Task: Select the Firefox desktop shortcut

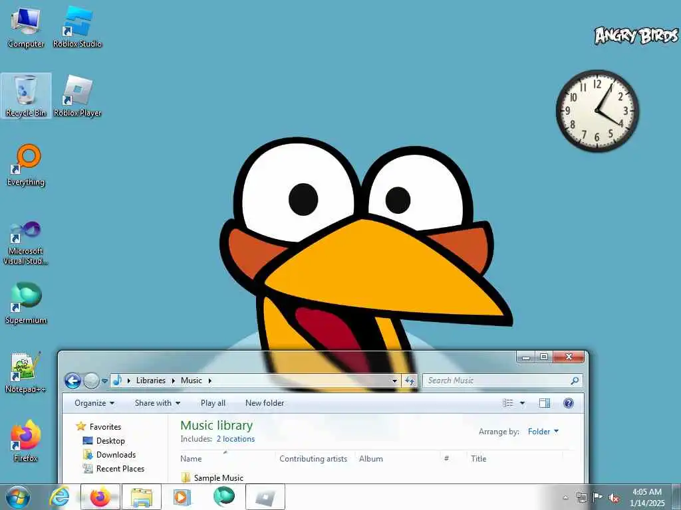Action: [x=26, y=441]
